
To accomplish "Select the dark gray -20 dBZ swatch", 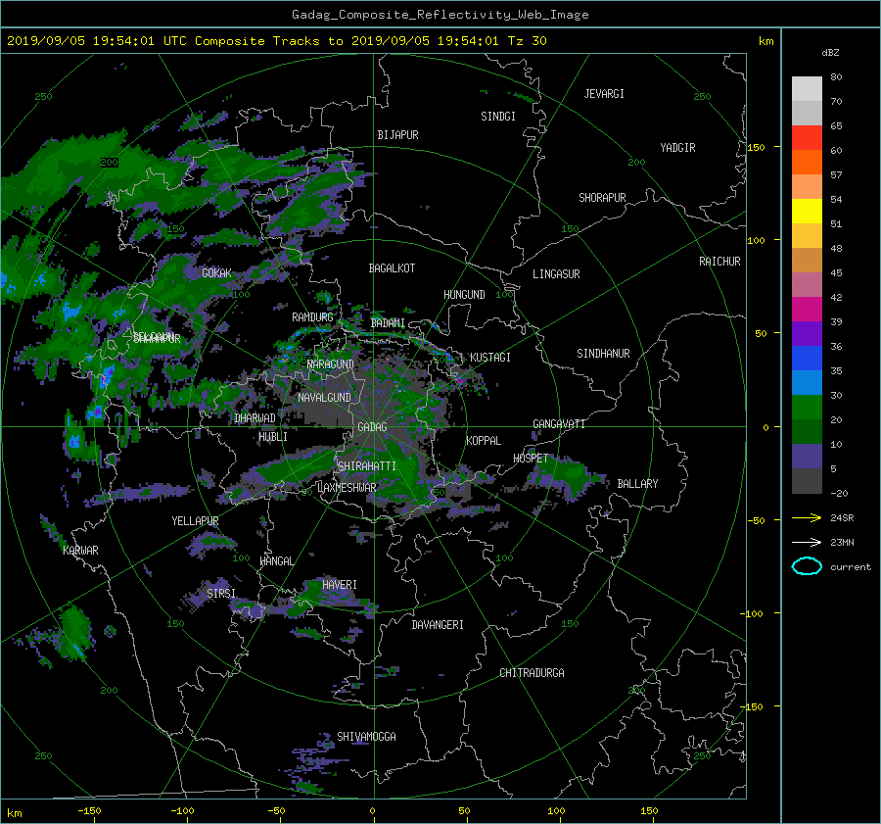I will [807, 481].
